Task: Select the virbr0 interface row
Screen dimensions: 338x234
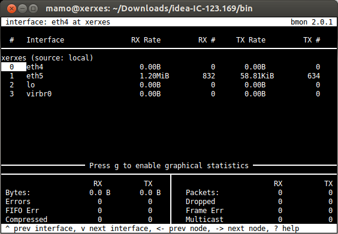Action: tap(169, 94)
